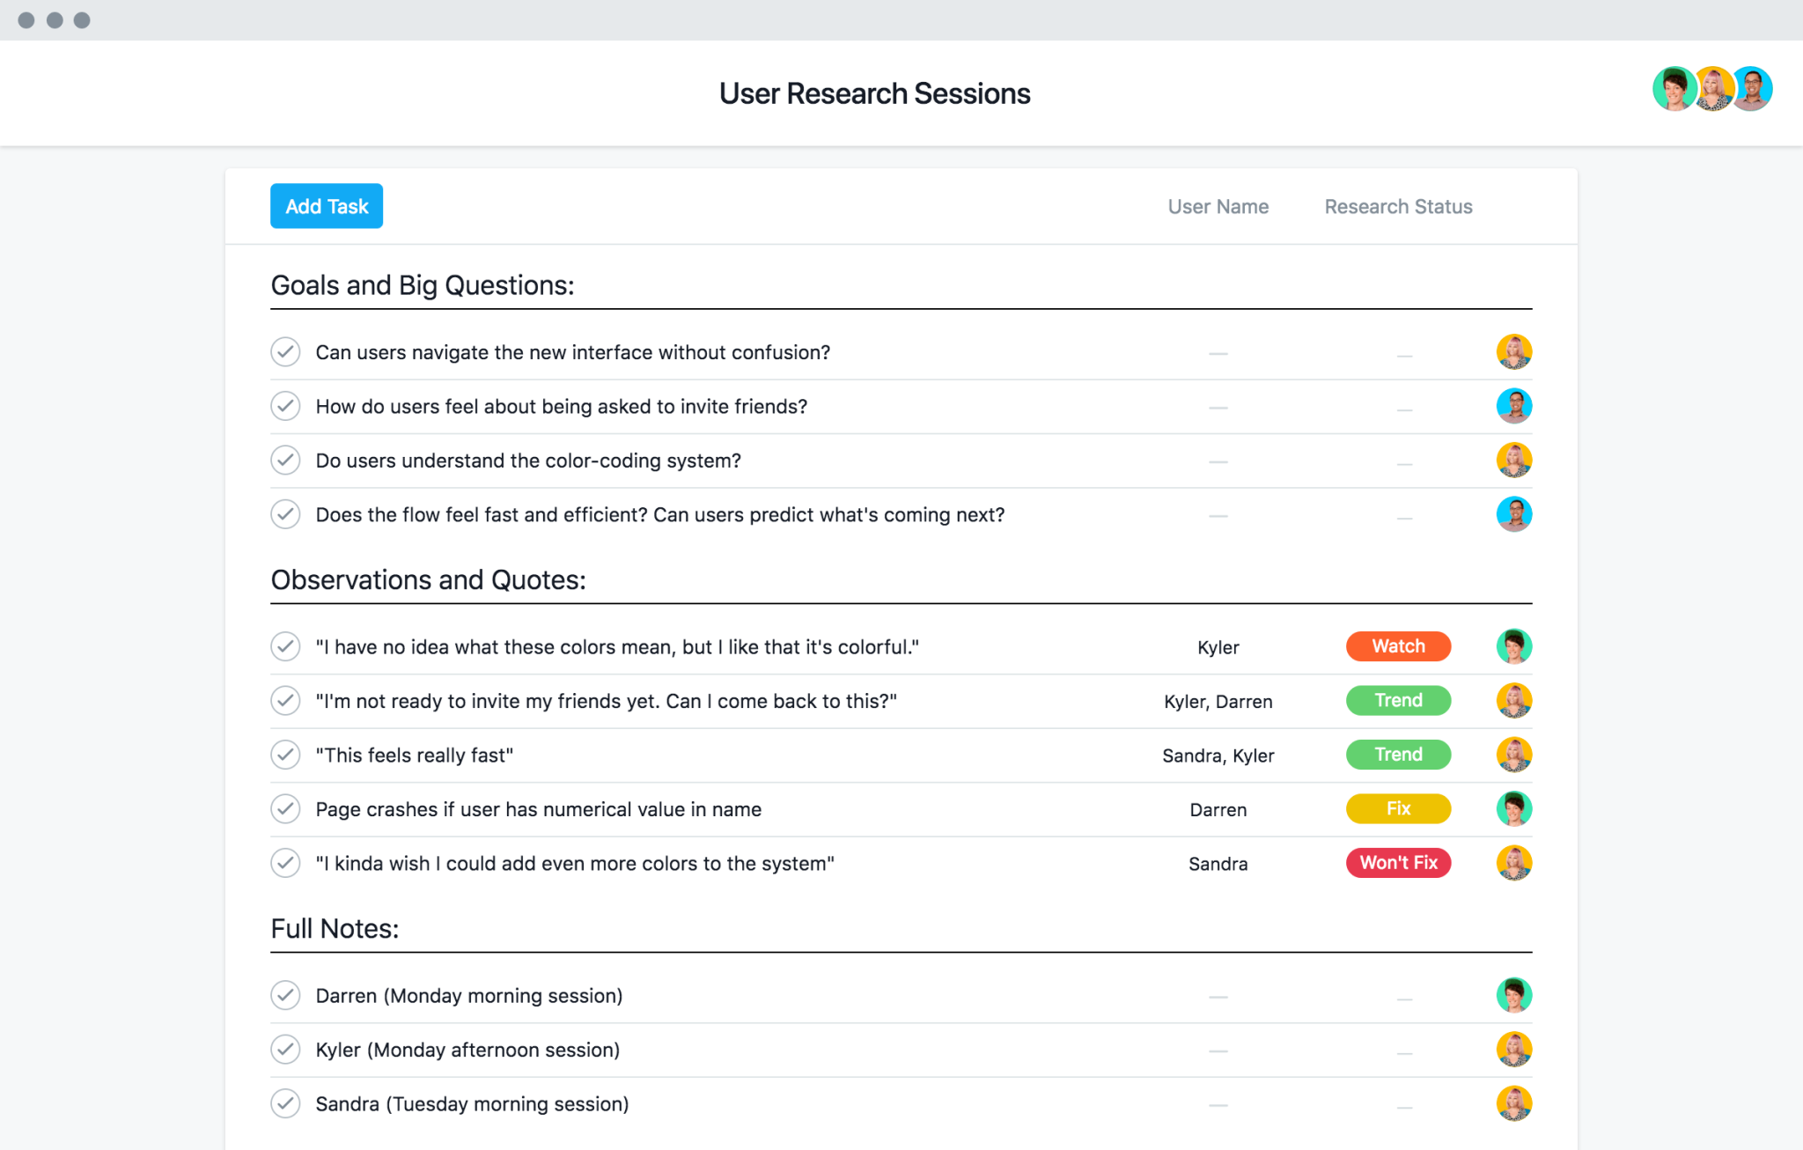This screenshot has width=1803, height=1150.
Task: Click the 'Won't Fix' status badge
Action: coord(1398,863)
